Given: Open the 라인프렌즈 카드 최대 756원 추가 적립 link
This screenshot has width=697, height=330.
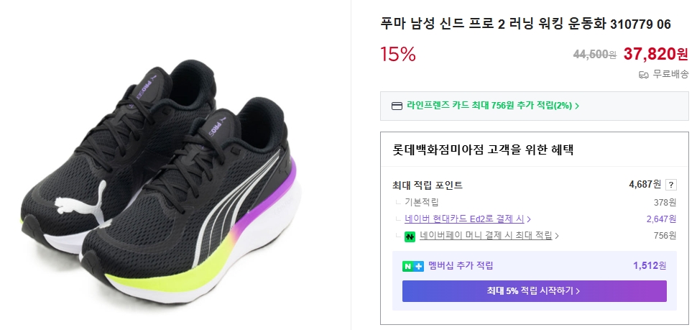Looking at the screenshot, I should click(x=489, y=106).
